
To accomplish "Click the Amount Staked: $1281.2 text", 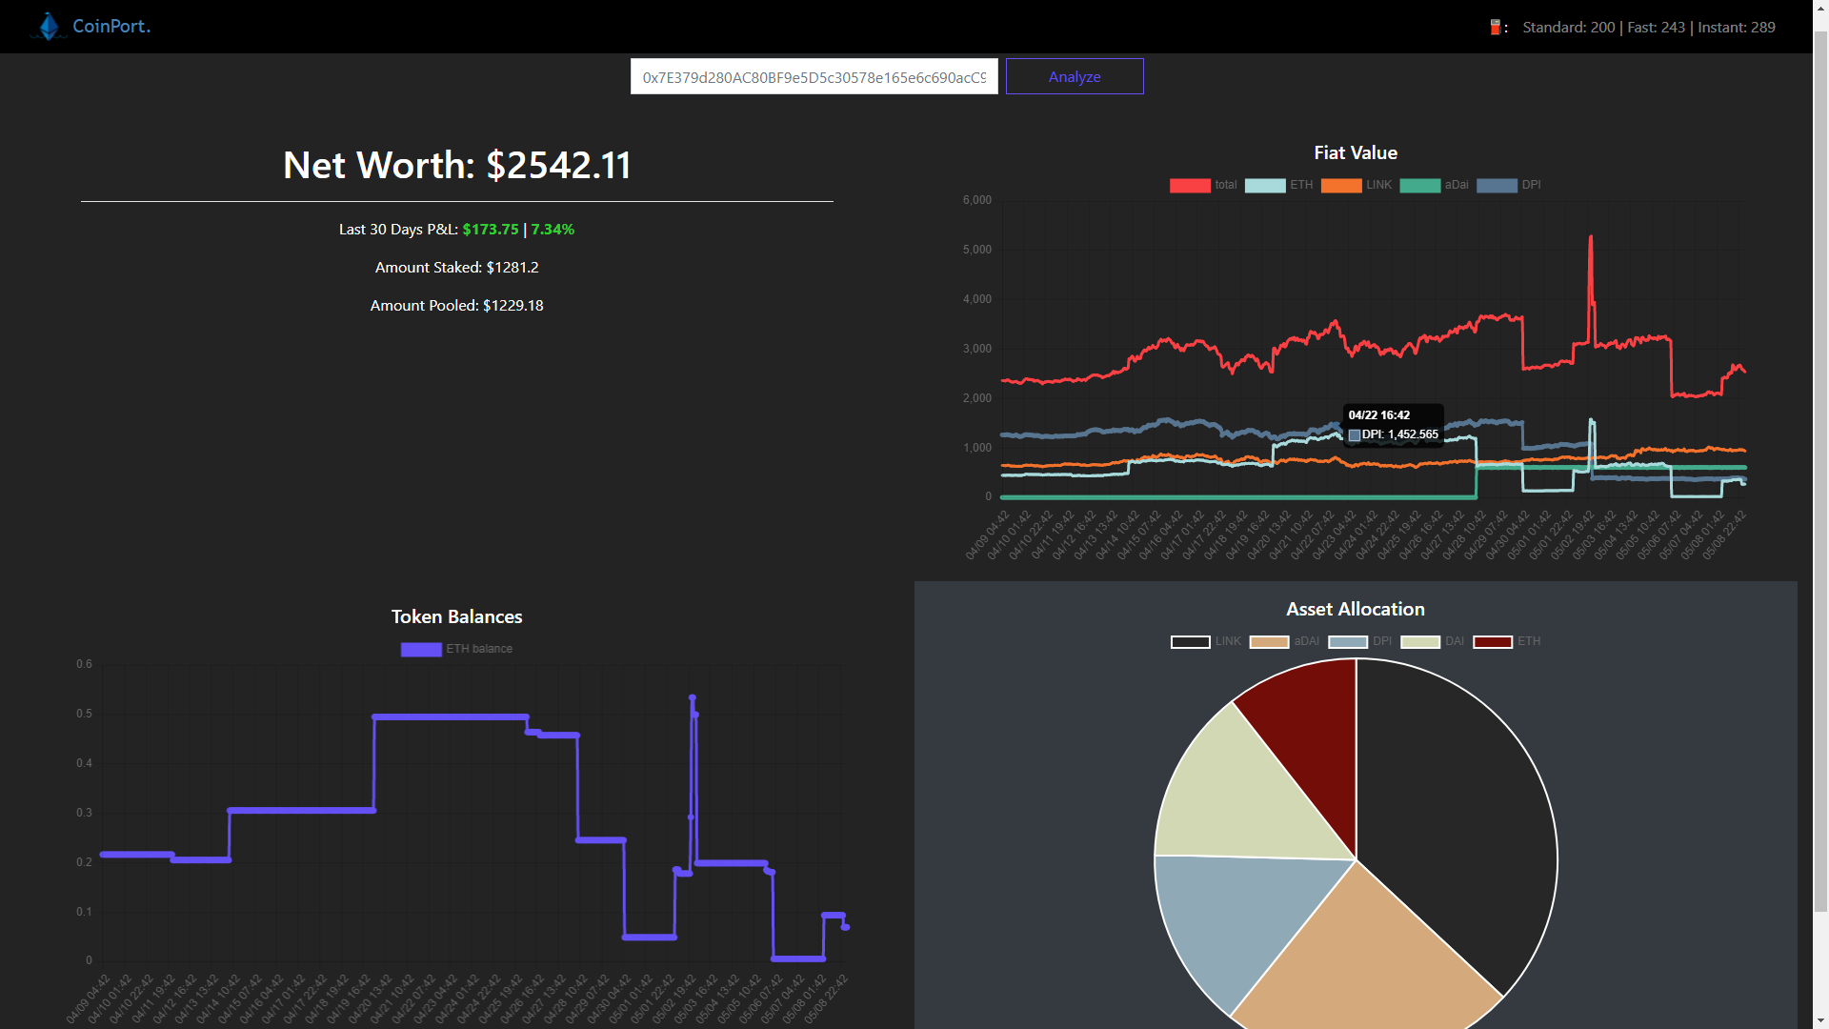I will 457,268.
